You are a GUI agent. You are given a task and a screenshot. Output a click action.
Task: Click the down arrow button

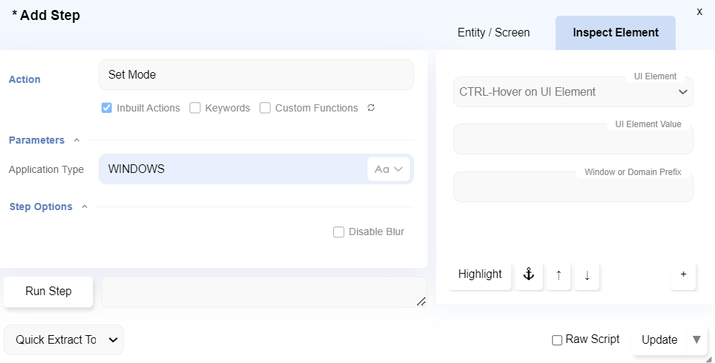587,275
